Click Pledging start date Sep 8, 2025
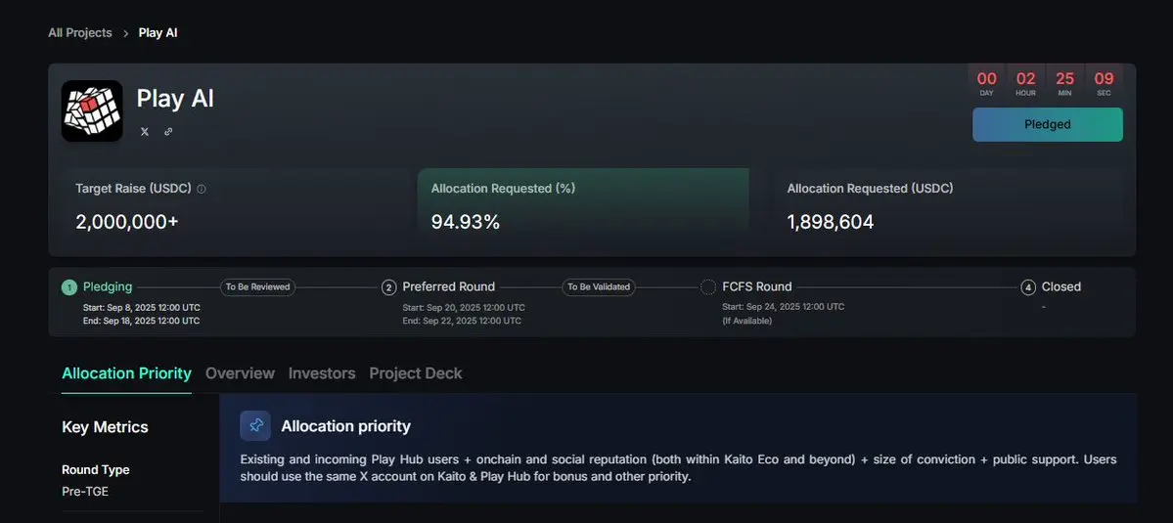1173x523 pixels. point(142,308)
